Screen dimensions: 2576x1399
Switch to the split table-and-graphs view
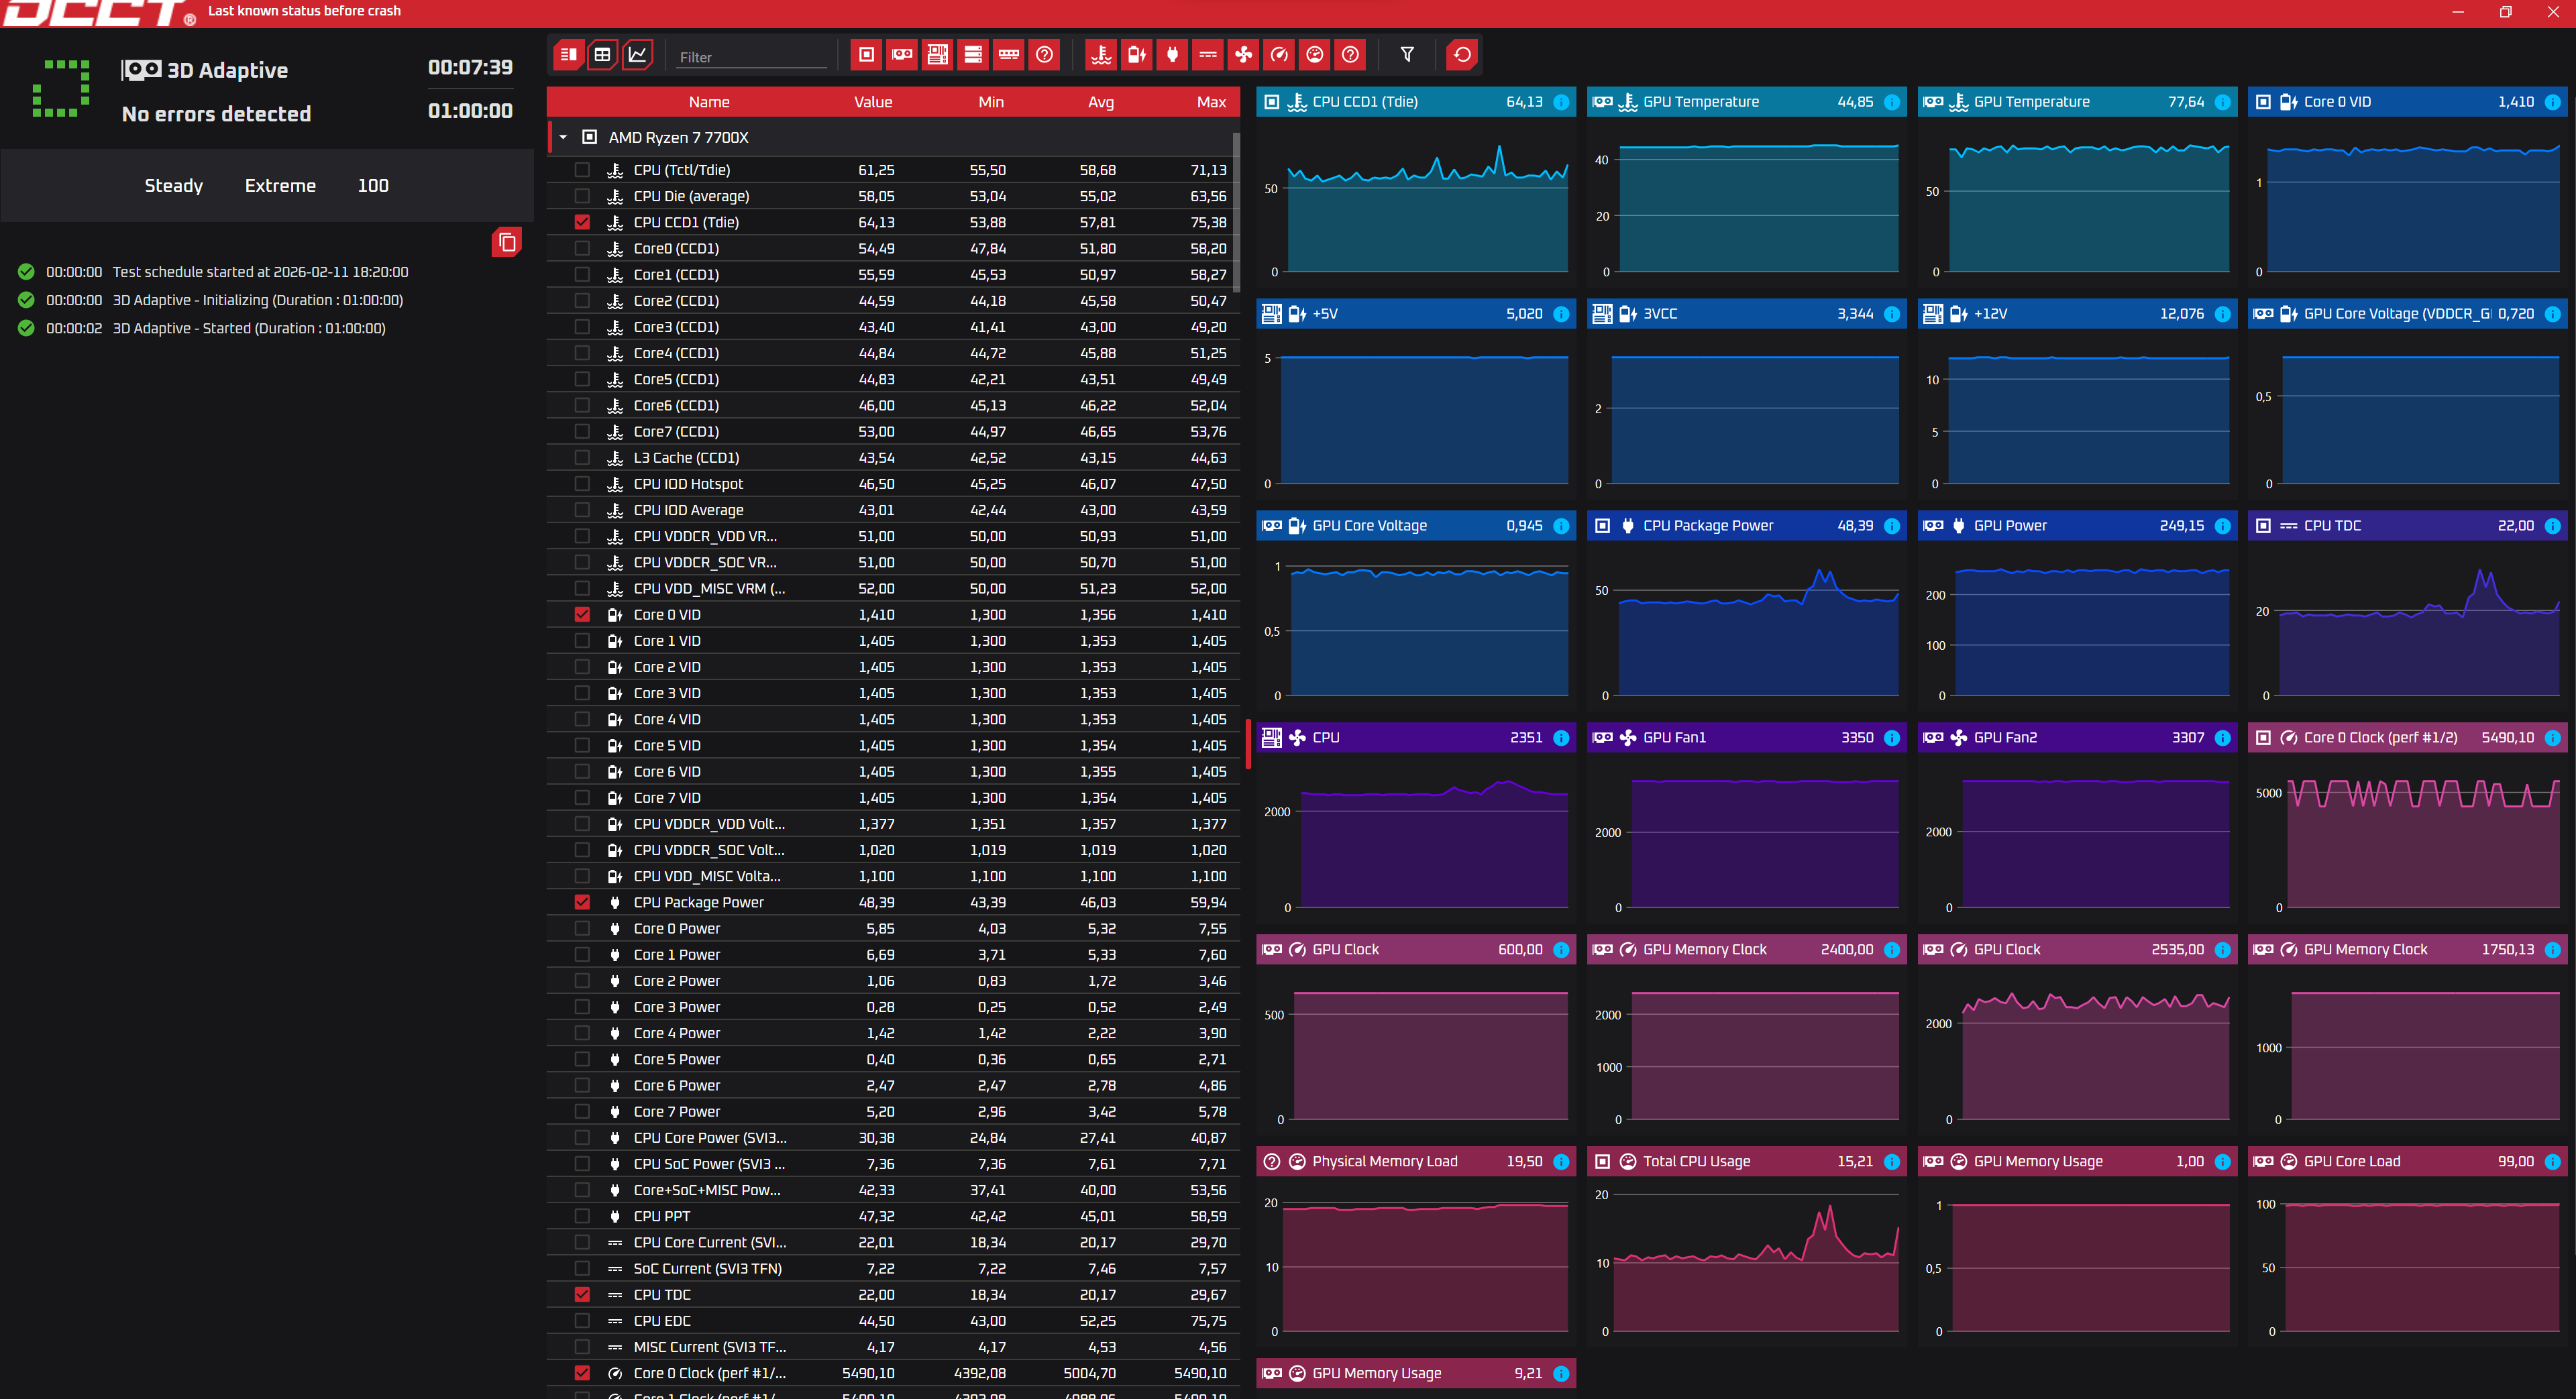point(568,55)
